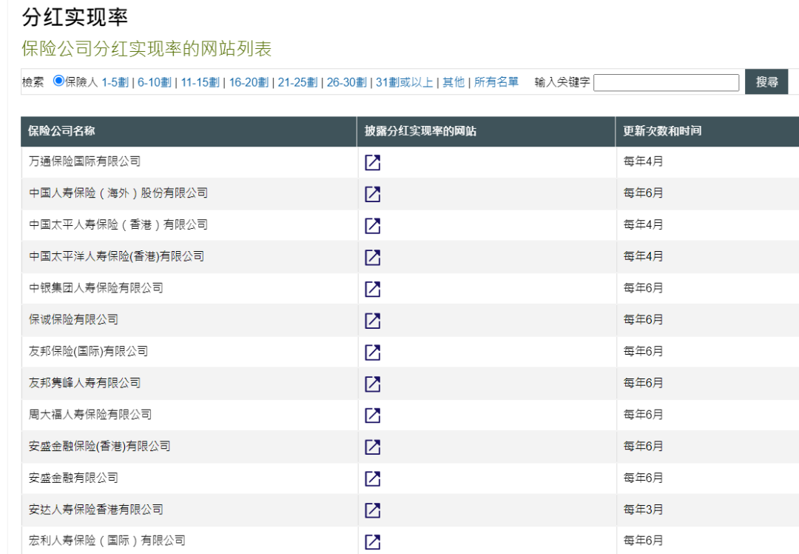The width and height of the screenshot is (799, 554).
Task: Select company name 友邦隽峰人寿有限公司
Action: coord(84,383)
